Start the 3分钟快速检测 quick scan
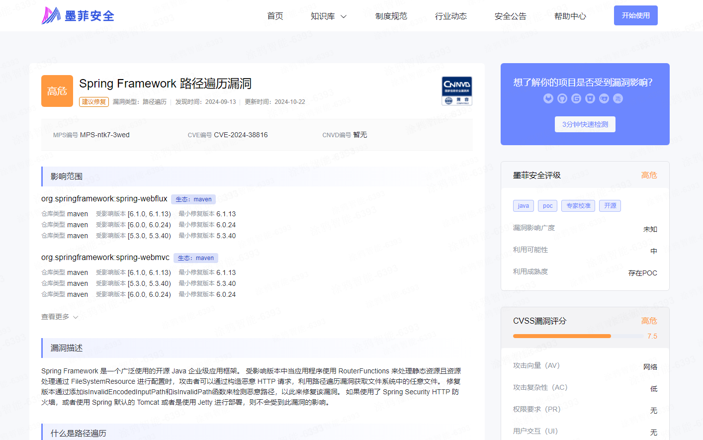703x440 pixels. [585, 124]
